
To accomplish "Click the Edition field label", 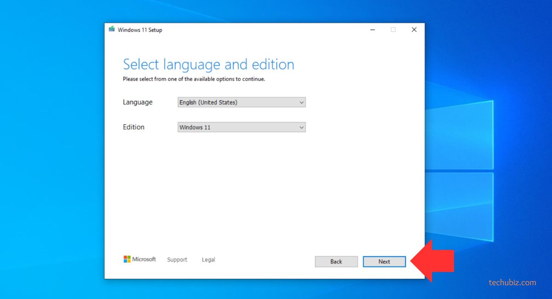I will pyautogui.click(x=133, y=127).
